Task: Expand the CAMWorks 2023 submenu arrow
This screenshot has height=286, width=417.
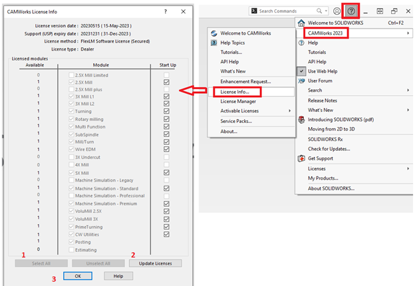Action: [408, 33]
